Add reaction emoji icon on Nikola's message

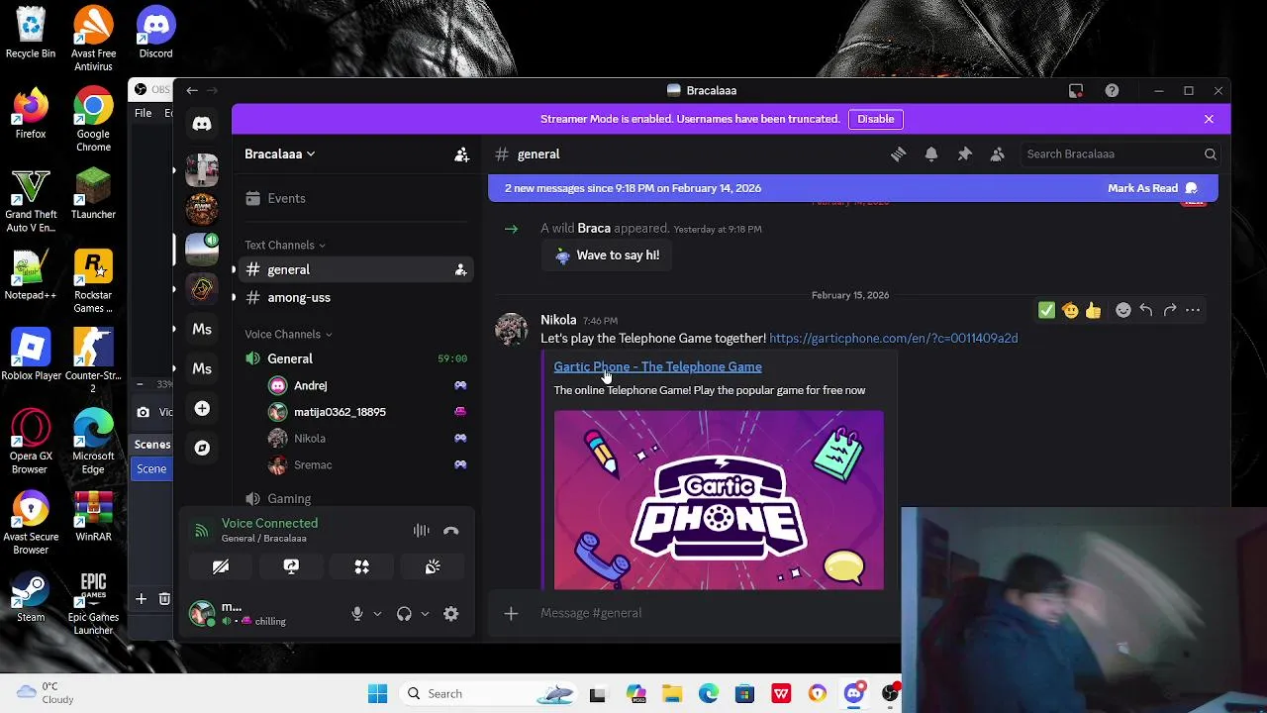click(x=1122, y=310)
